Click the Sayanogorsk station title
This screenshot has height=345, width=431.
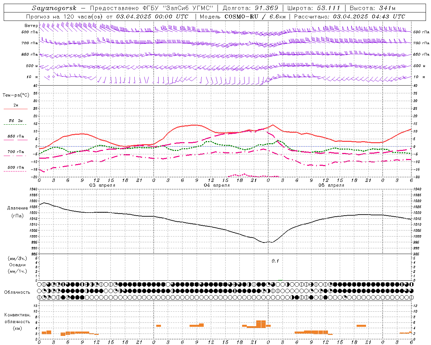54,8
